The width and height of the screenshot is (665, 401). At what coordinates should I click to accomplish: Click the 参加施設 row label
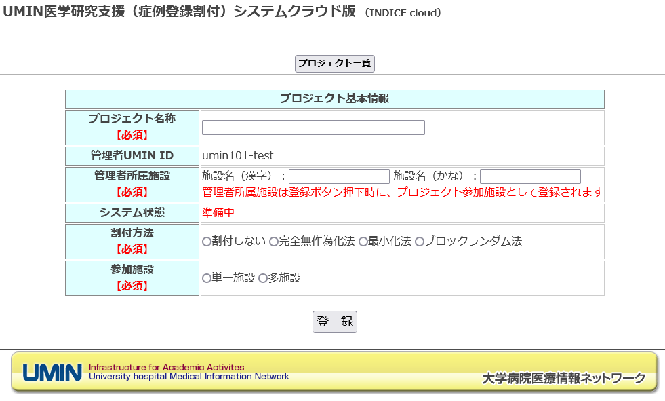132,269
